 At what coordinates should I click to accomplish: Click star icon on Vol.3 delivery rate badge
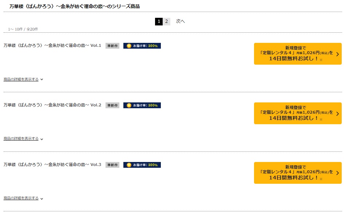click(x=129, y=165)
